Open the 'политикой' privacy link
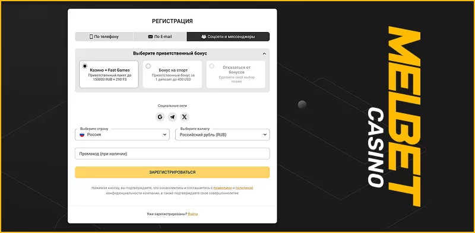475x233 pixels. tap(244, 188)
